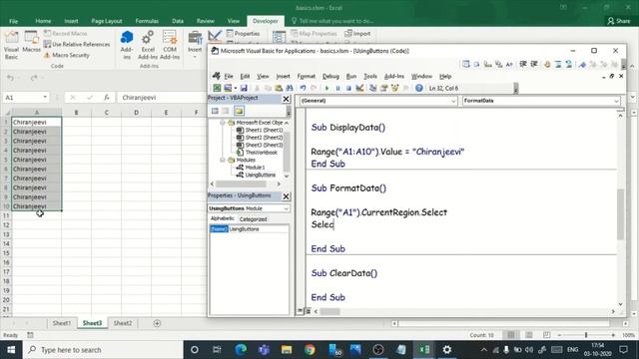Open VBA Run menu
The image size is (639, 359).
pyautogui.click(x=351, y=76)
